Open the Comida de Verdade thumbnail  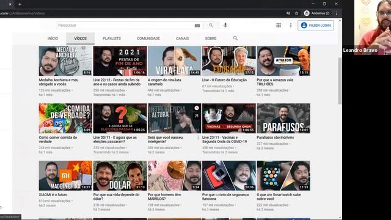click(x=65, y=118)
